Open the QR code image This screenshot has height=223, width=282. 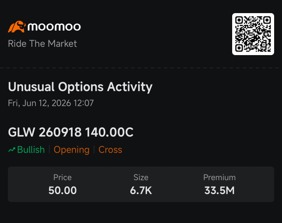(253, 34)
